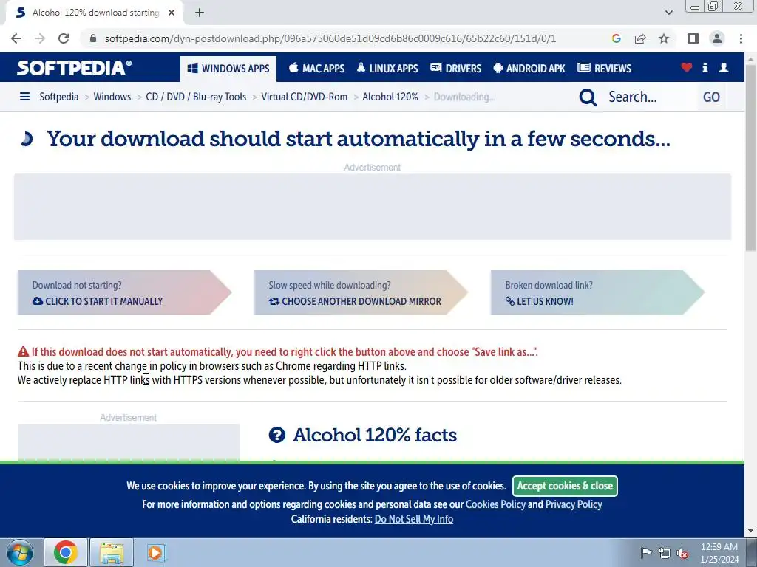
Task: Click the muted volume tray icon
Action: (x=682, y=553)
